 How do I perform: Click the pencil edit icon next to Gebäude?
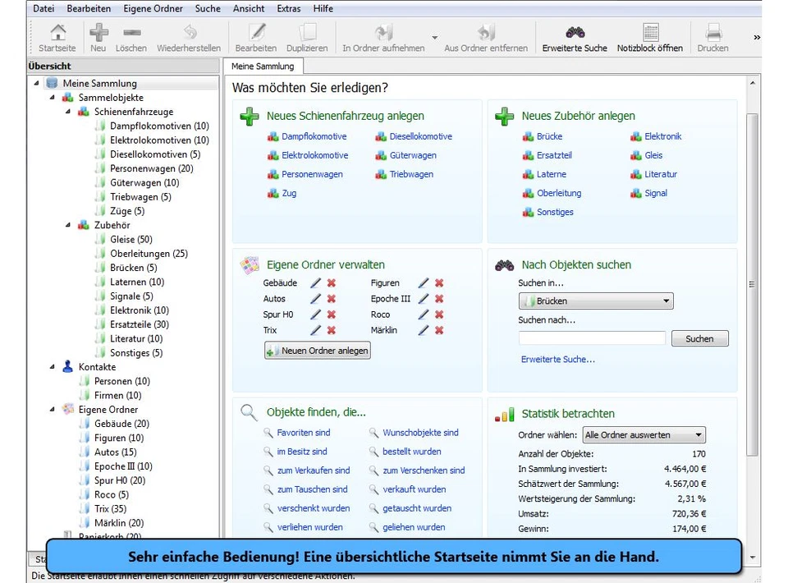pyautogui.click(x=315, y=283)
